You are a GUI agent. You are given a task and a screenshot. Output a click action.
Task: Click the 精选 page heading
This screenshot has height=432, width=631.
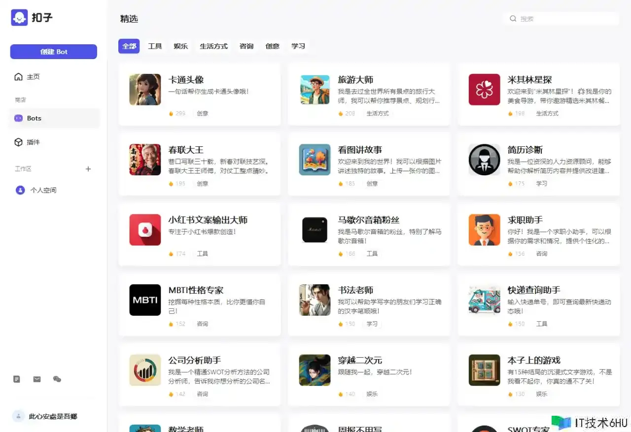pyautogui.click(x=129, y=19)
